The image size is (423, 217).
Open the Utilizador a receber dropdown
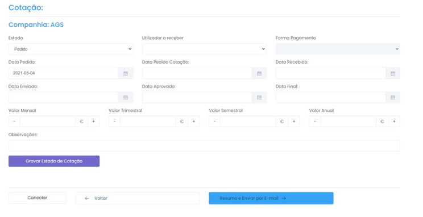click(x=204, y=49)
